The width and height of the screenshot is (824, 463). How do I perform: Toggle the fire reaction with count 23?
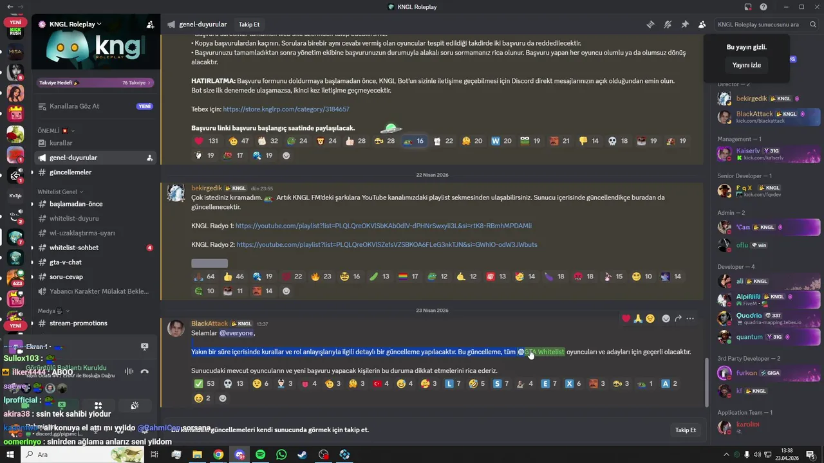pos(321,277)
